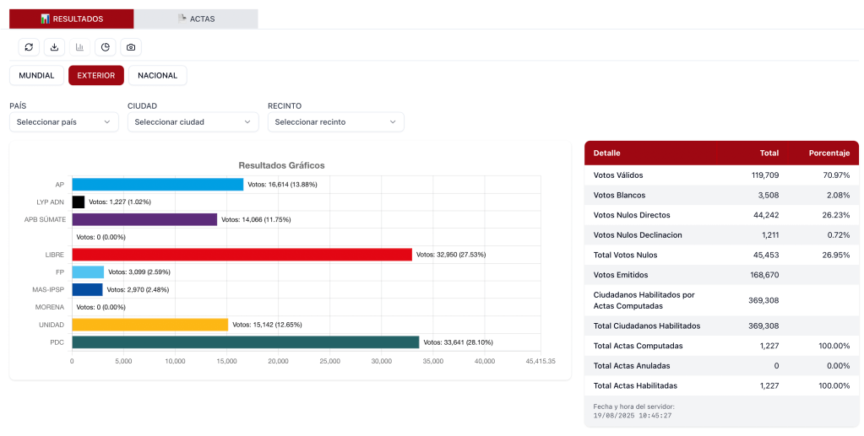Image resolution: width=864 pixels, height=436 pixels.
Task: Click the download results icon
Action: 54,47
